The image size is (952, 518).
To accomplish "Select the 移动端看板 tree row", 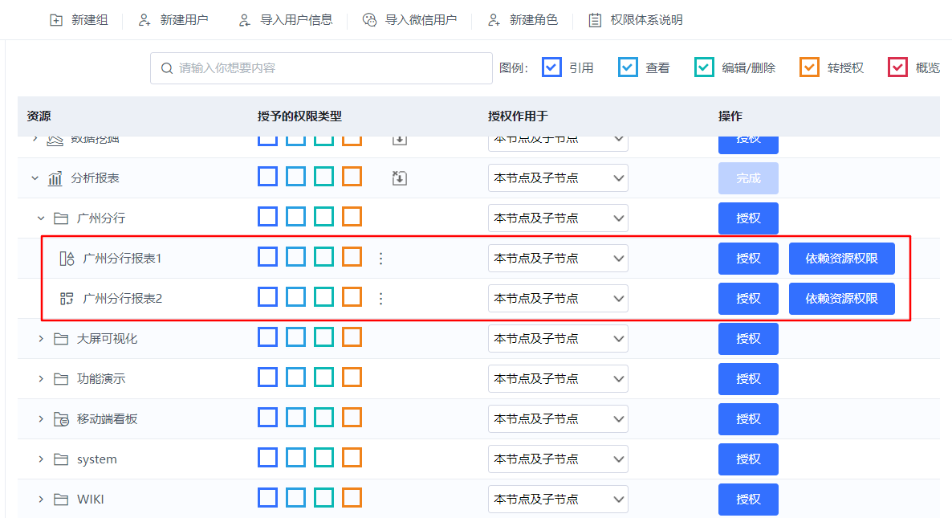I will pyautogui.click(x=478, y=419).
